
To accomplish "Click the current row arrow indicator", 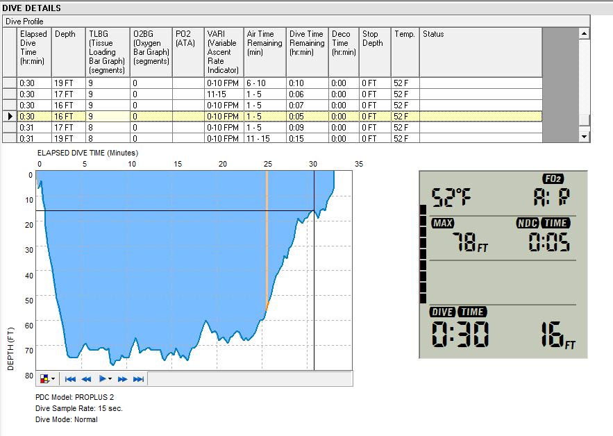I will click(x=10, y=116).
